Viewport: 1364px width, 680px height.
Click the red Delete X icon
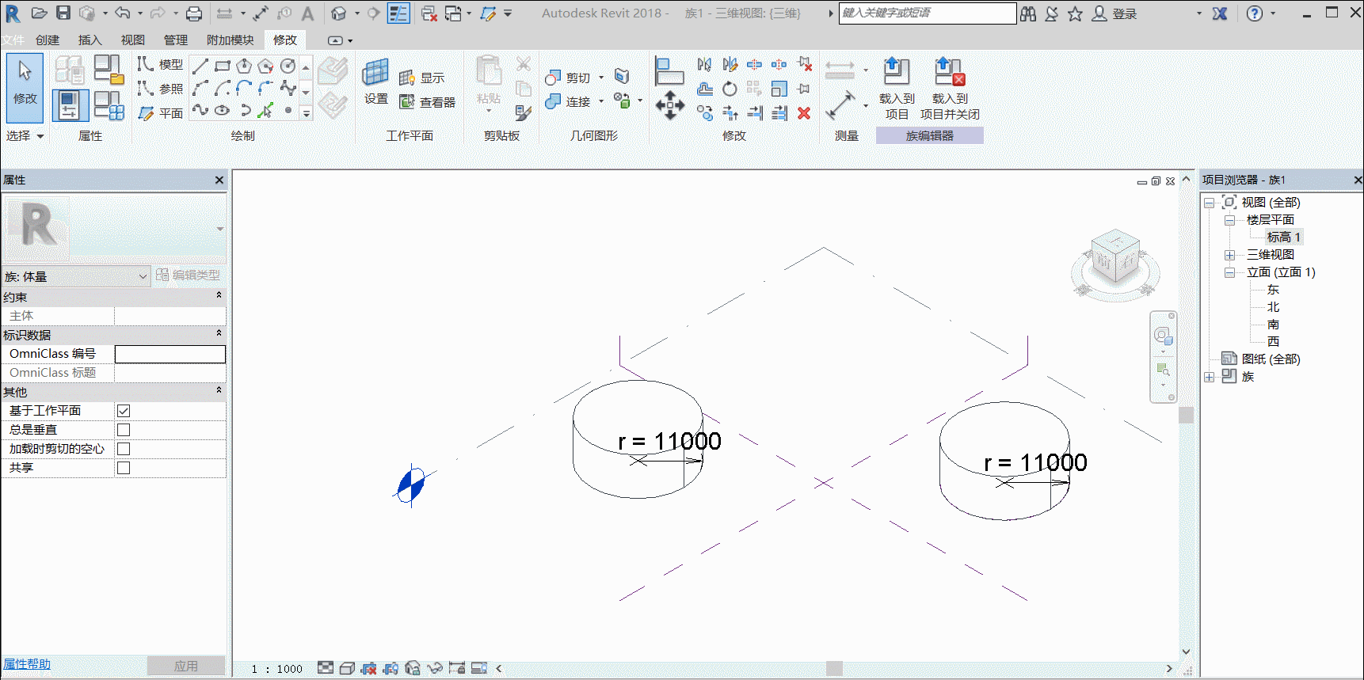804,113
